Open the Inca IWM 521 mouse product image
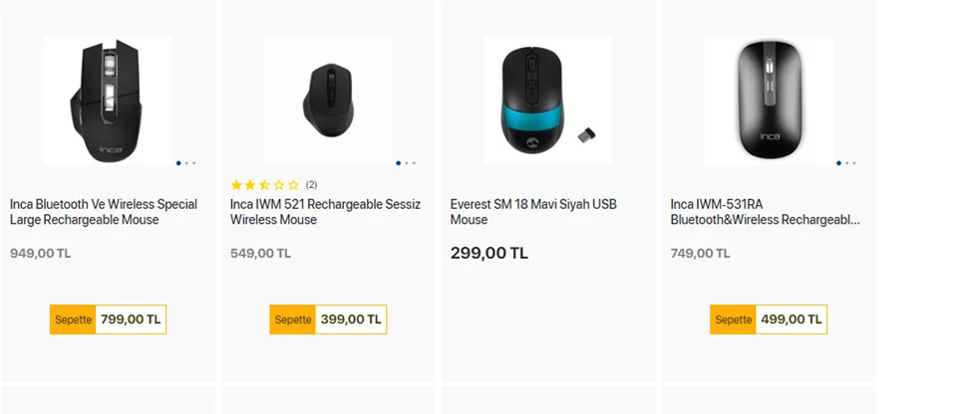975x414 pixels. click(x=327, y=100)
